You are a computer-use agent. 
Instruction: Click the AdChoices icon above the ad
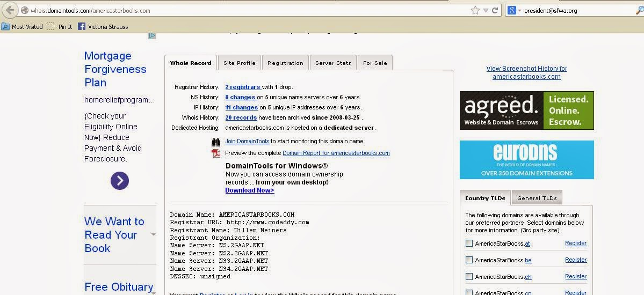pyautogui.click(x=152, y=36)
